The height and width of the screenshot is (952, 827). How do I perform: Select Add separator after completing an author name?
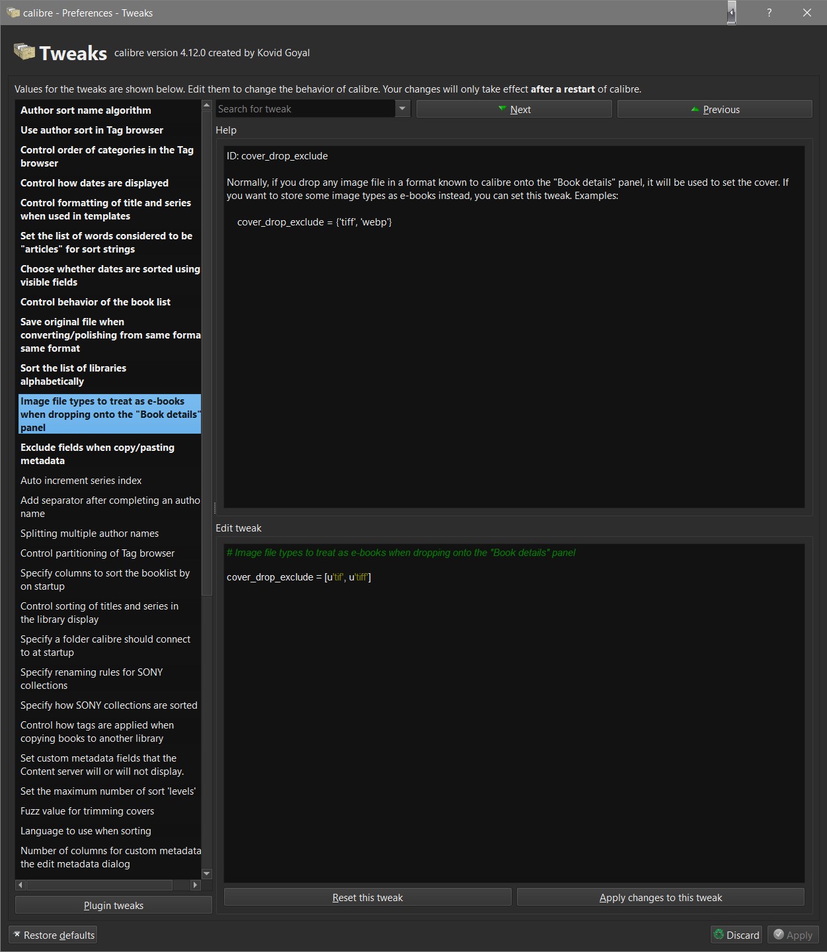coord(110,507)
